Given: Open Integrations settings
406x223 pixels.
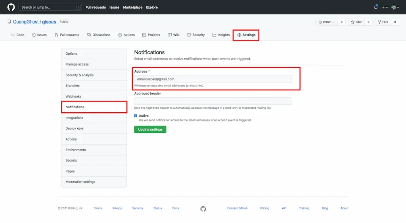Looking at the screenshot, I should pyautogui.click(x=94, y=117).
